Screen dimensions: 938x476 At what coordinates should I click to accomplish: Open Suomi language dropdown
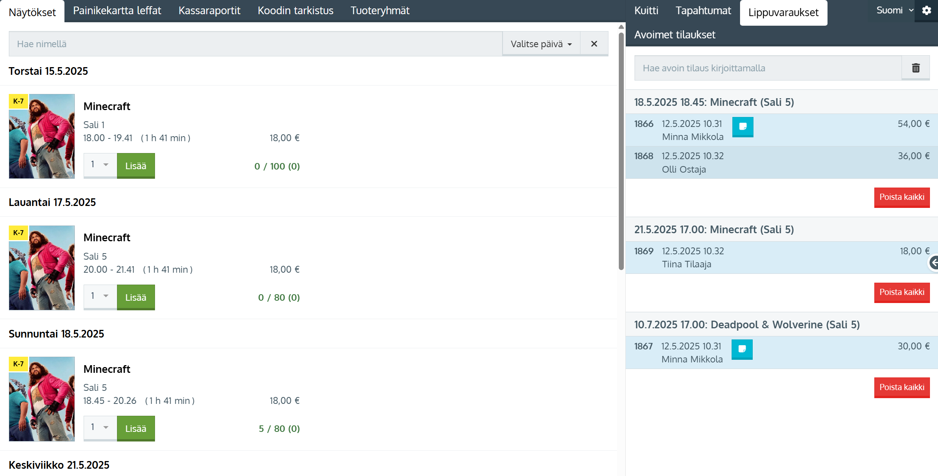coord(894,11)
